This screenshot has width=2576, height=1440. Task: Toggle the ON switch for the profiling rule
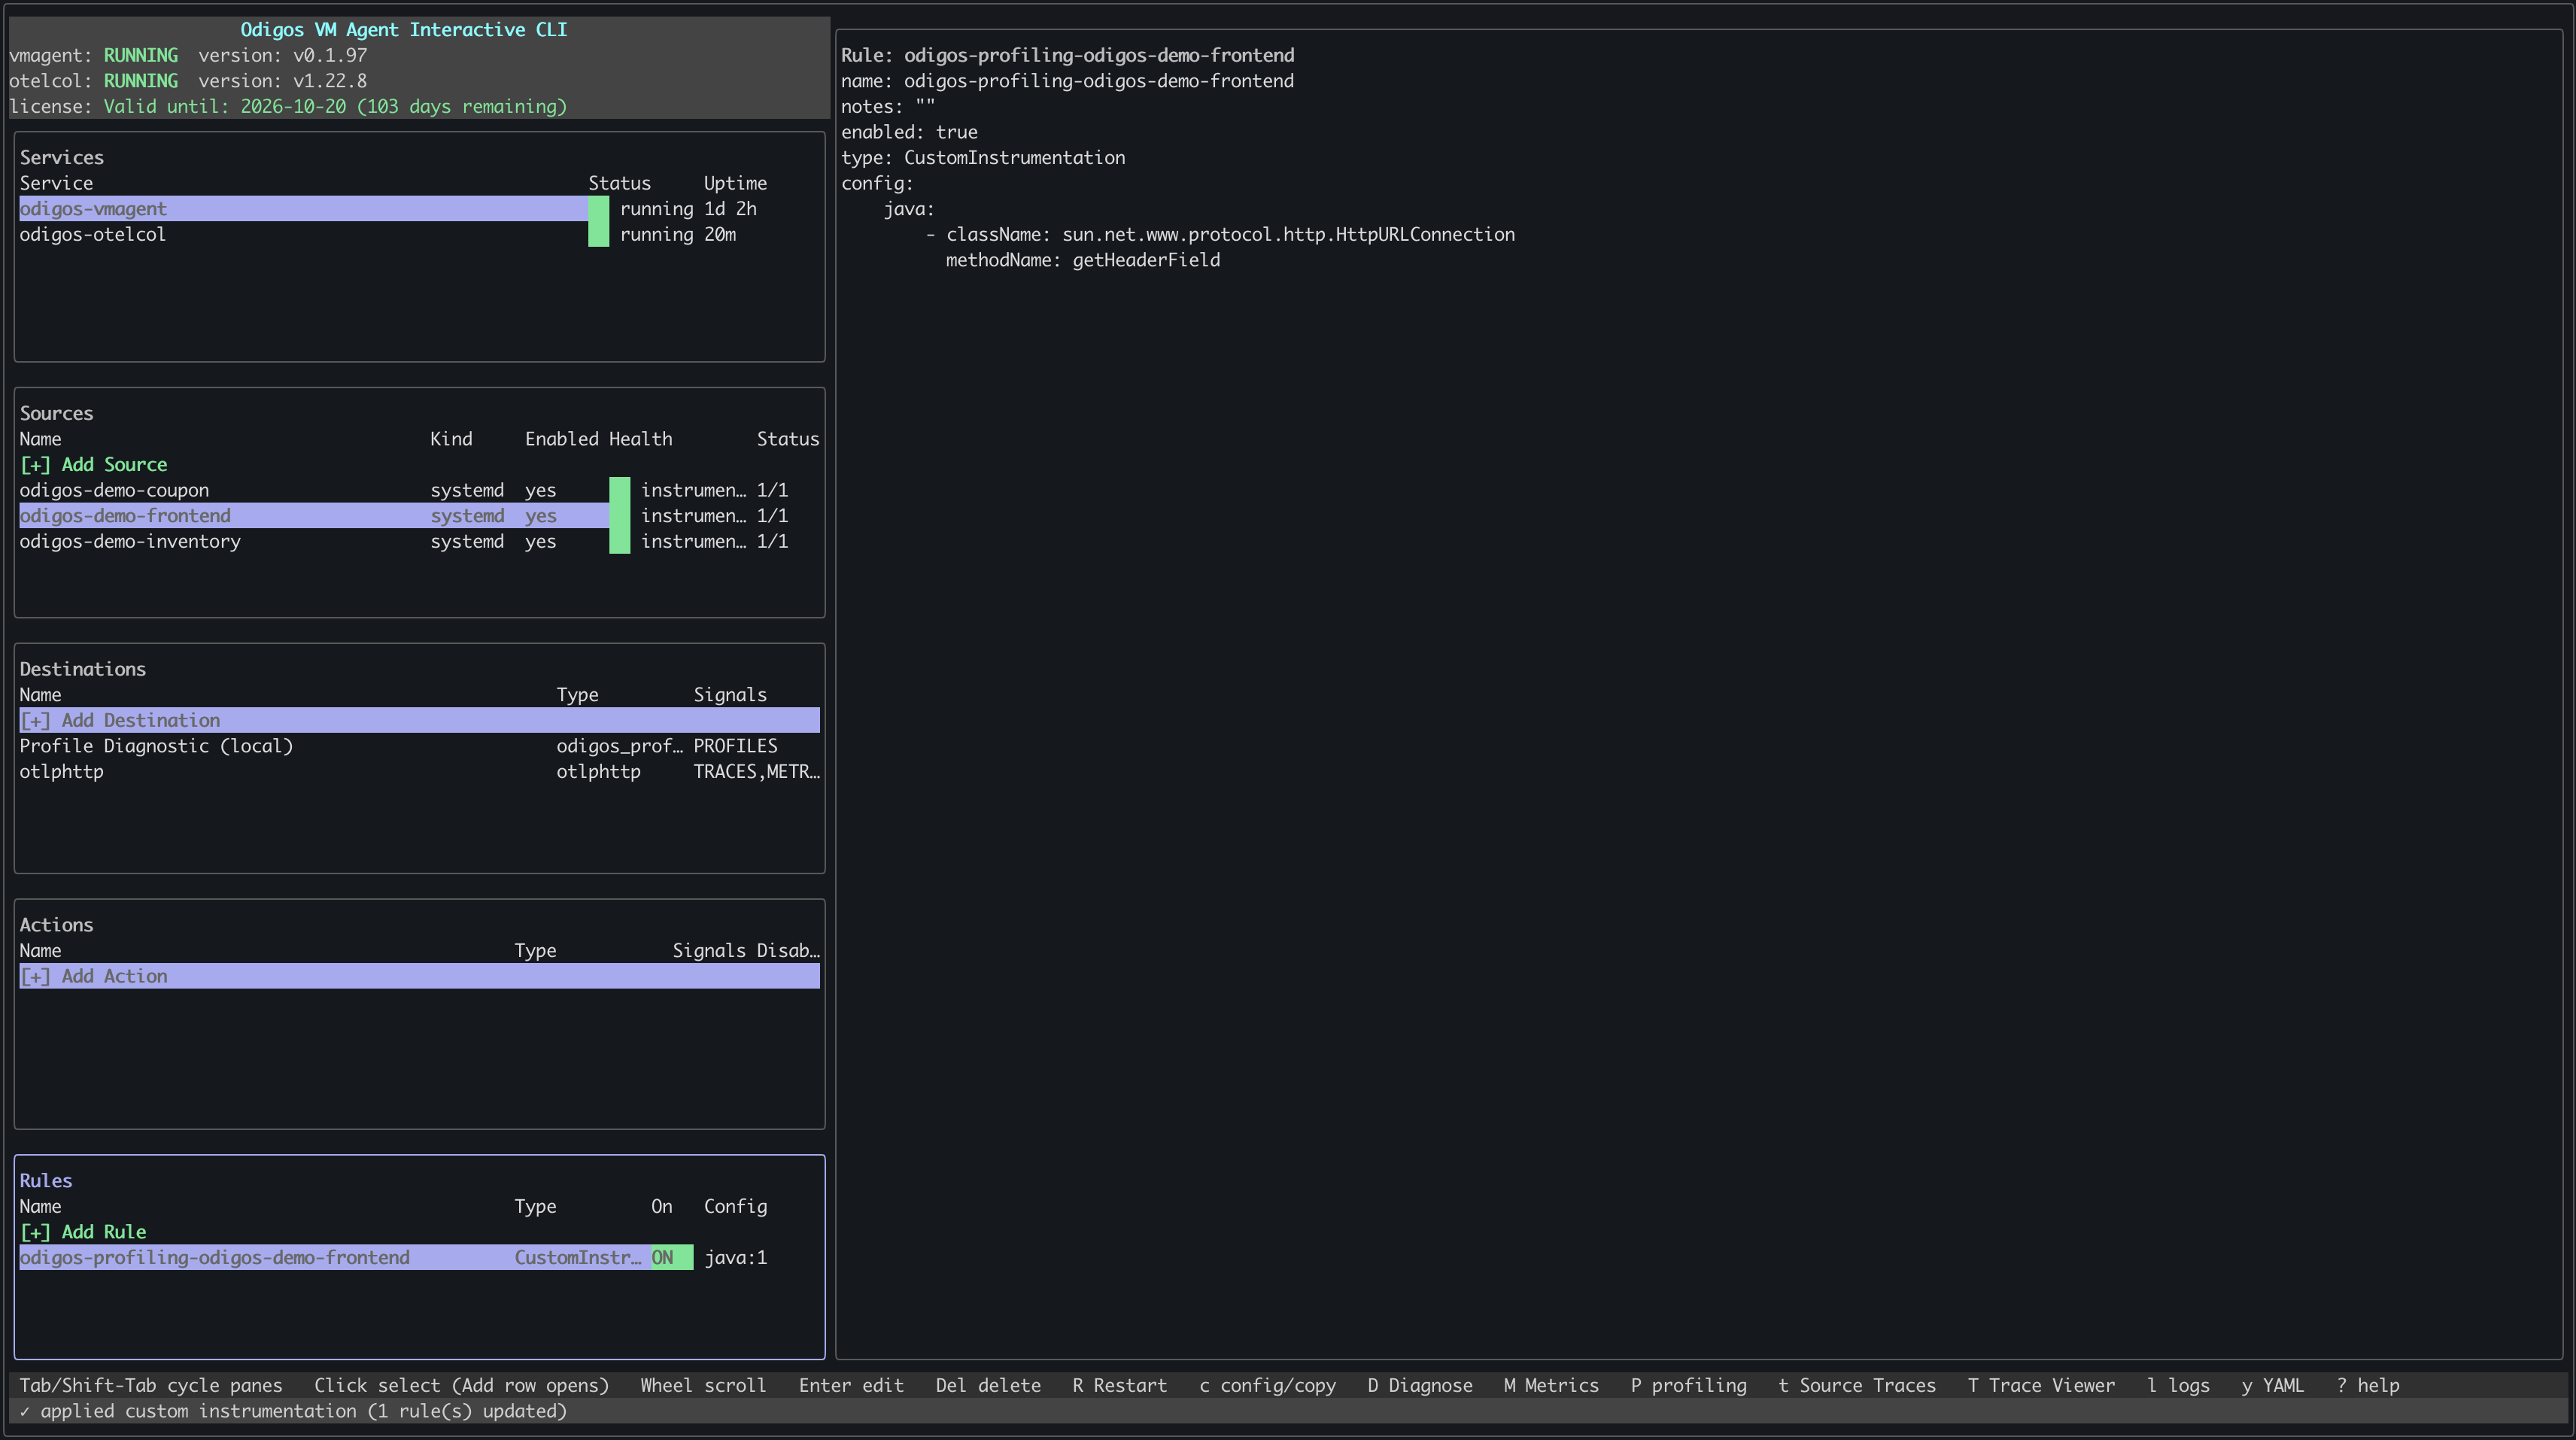[671, 1258]
